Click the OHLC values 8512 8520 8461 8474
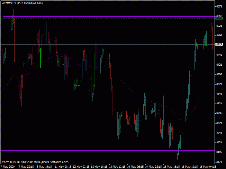 coord(30,3)
